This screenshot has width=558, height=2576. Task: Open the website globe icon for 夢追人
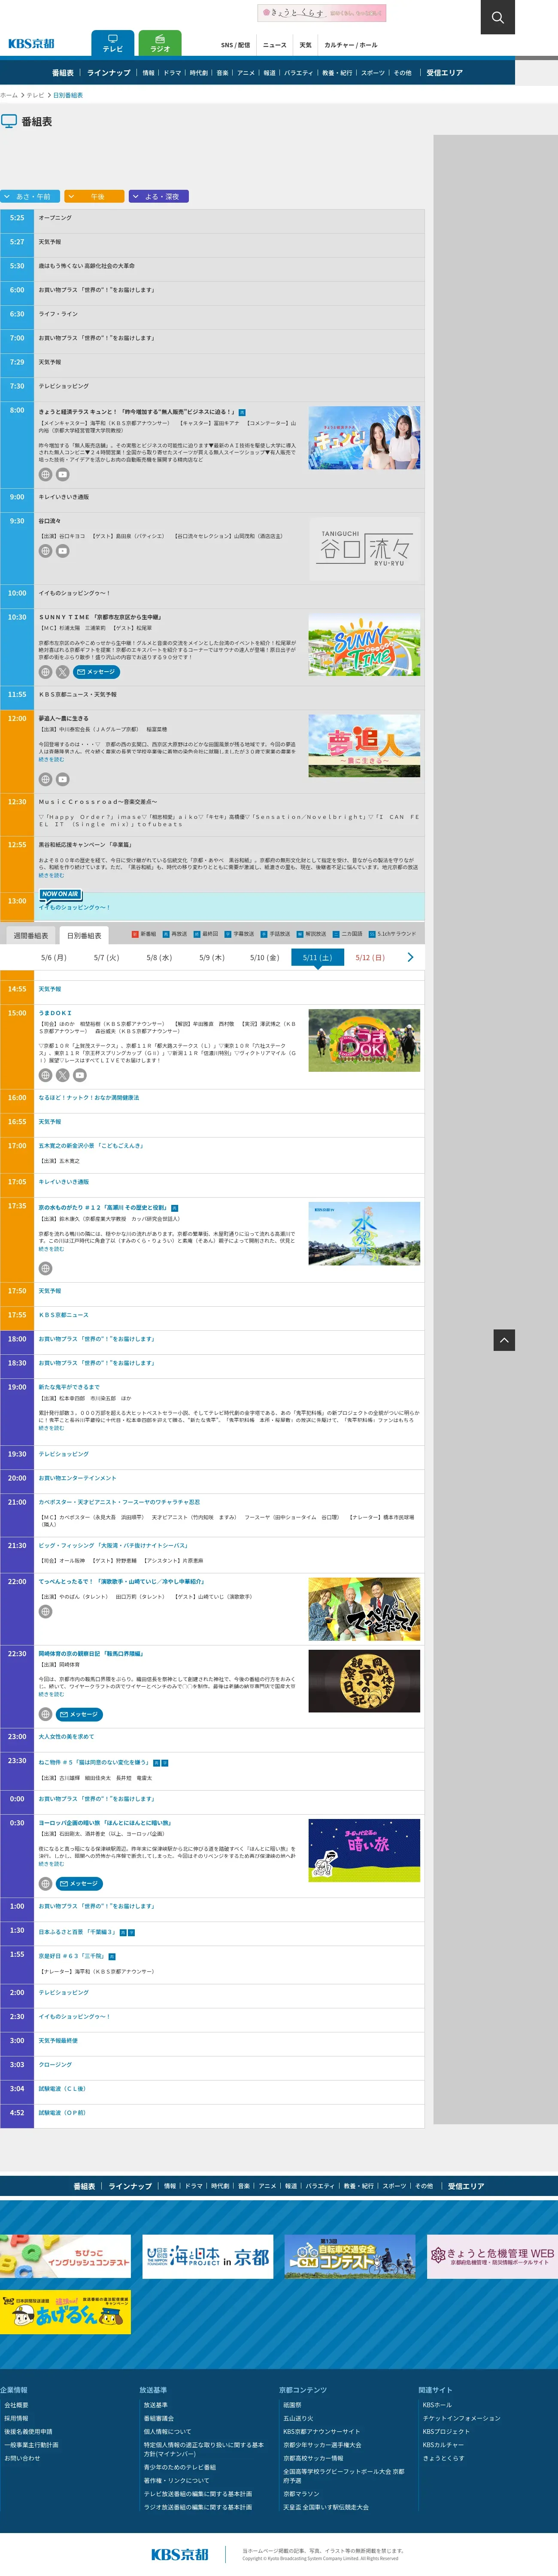point(45,779)
